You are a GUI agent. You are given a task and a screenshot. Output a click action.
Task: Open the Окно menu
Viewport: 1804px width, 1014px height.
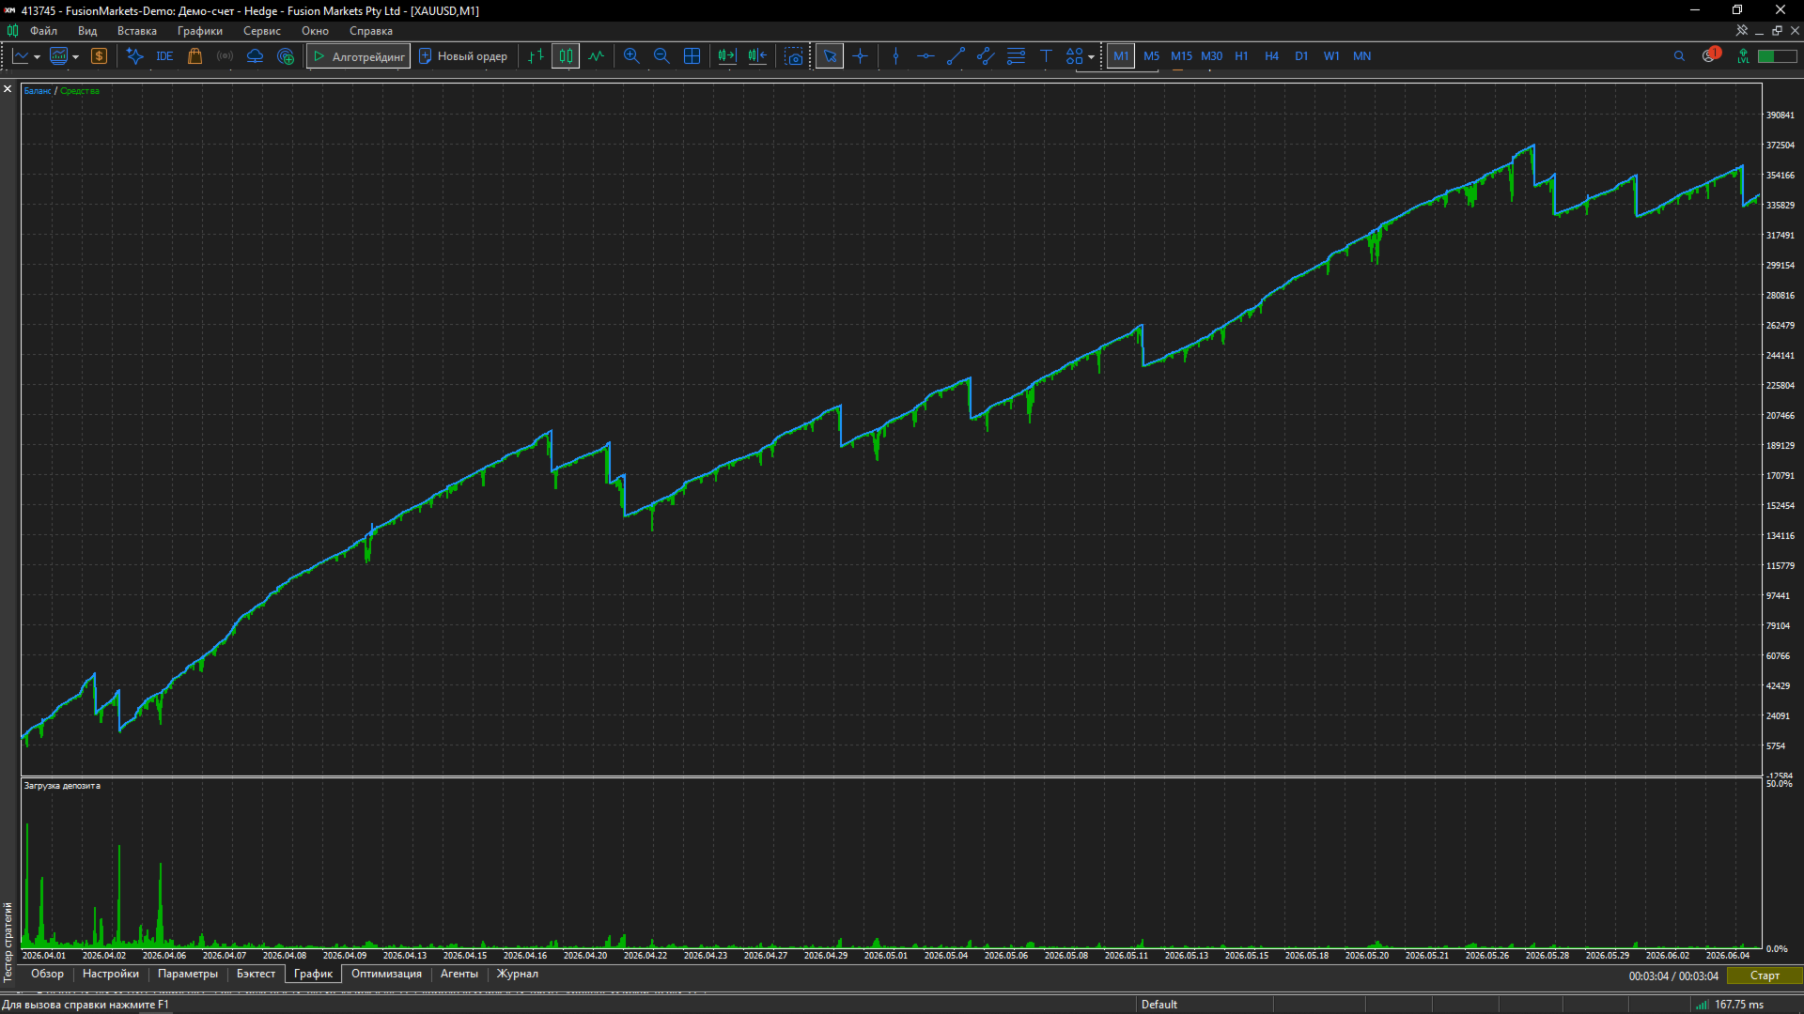coord(315,31)
